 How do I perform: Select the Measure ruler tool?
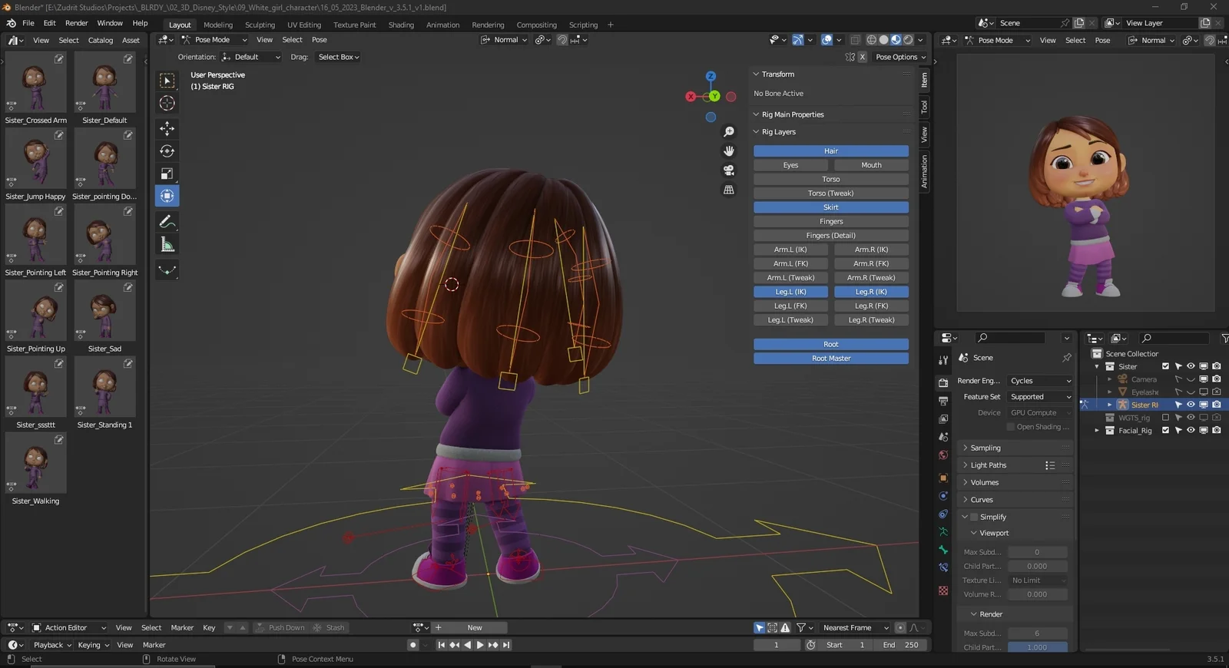coord(167,245)
